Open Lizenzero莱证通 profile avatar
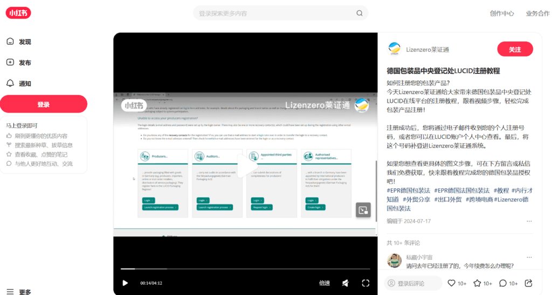Screen dimensions: 552x295 point(395,50)
